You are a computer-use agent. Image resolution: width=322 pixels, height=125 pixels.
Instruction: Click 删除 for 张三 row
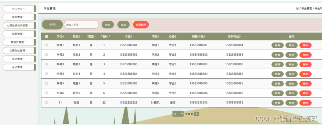(x=305, y=103)
